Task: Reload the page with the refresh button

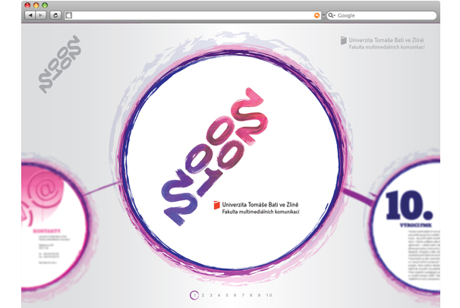Action: pyautogui.click(x=55, y=15)
